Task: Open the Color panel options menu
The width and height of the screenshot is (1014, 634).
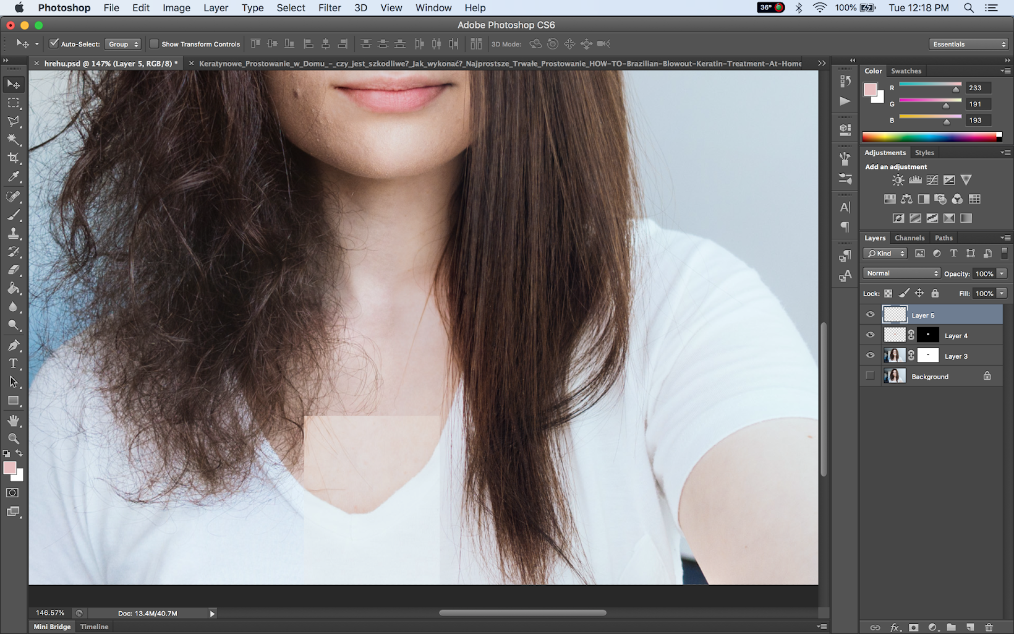Action: point(1005,71)
